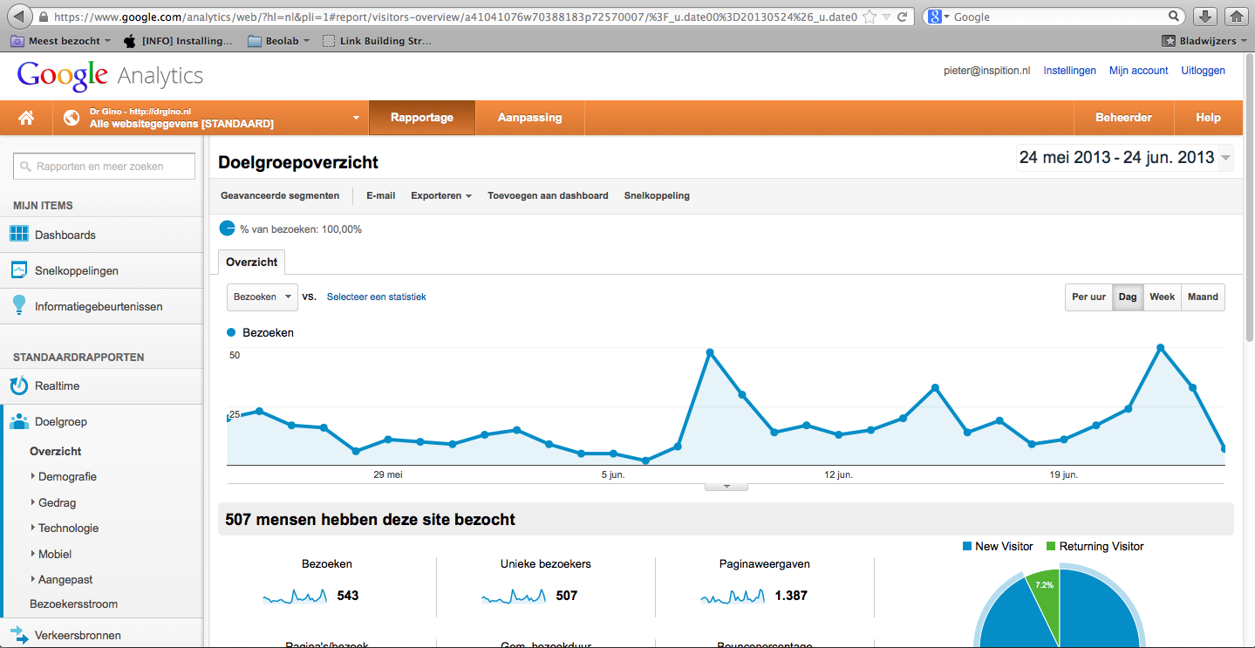Open the Mijn account link

[1138, 71]
